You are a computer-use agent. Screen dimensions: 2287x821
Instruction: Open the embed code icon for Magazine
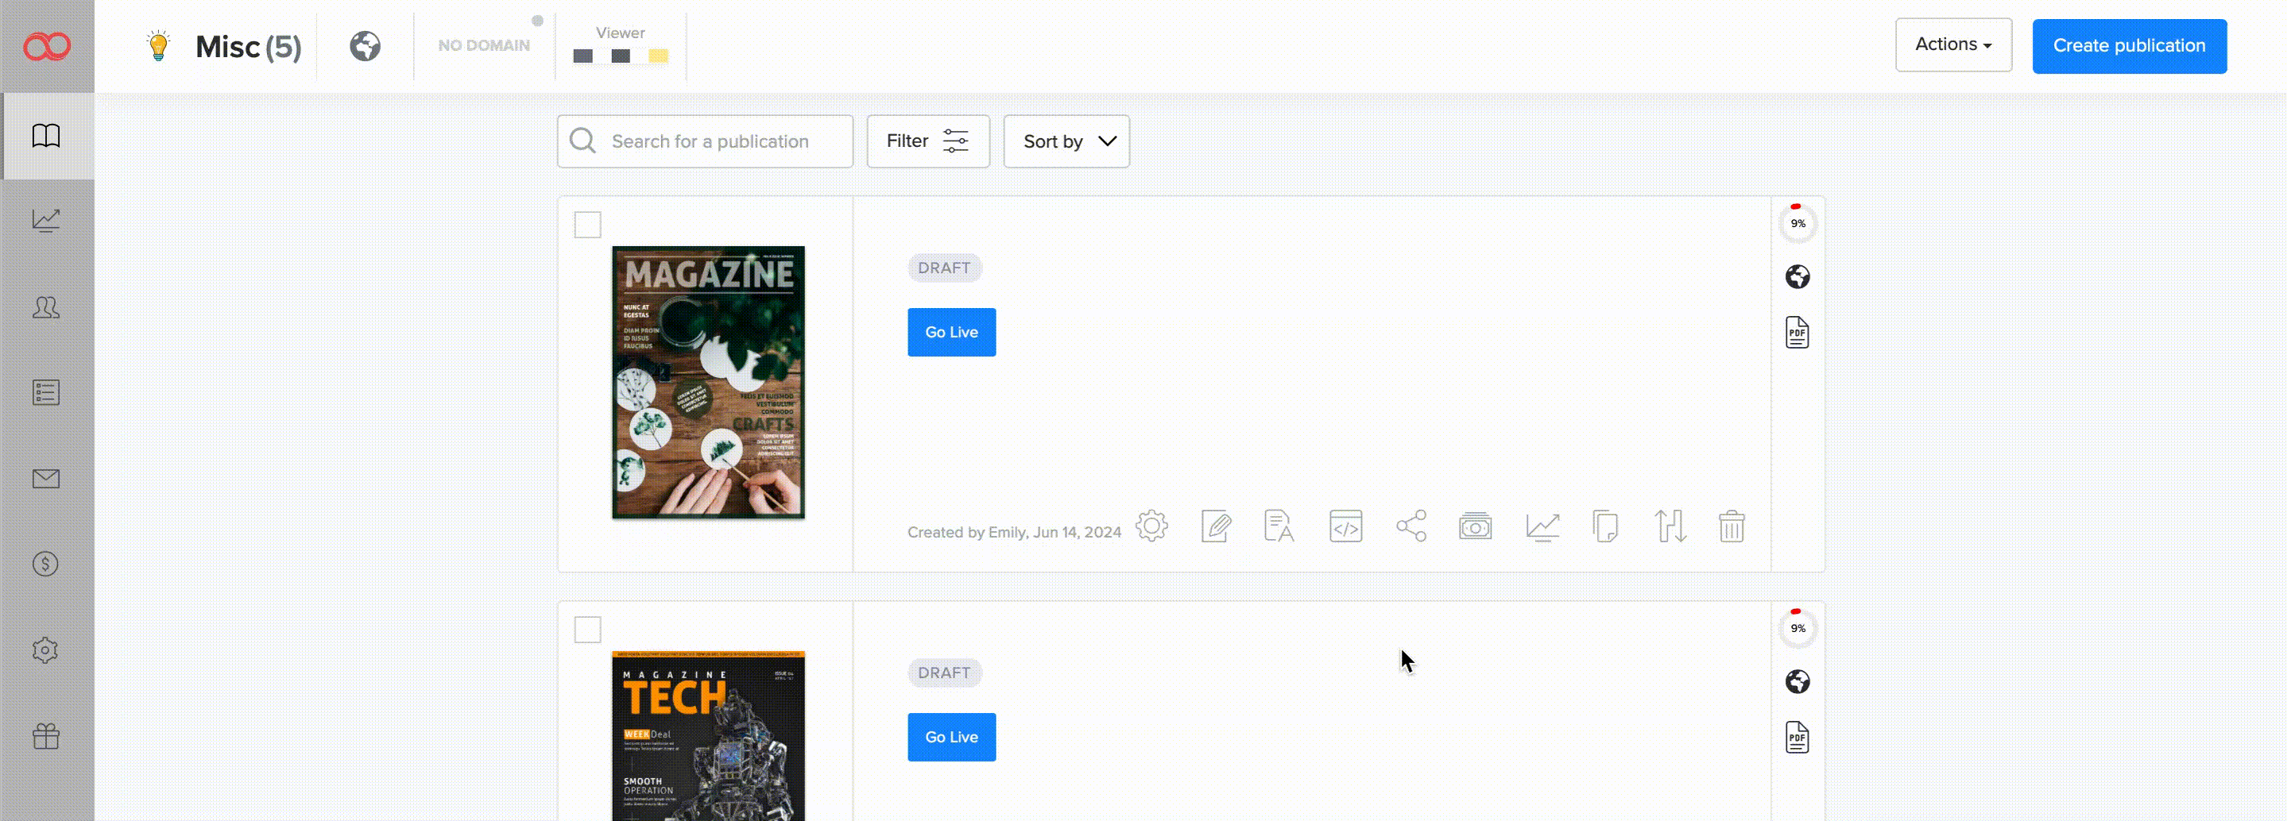1345,526
